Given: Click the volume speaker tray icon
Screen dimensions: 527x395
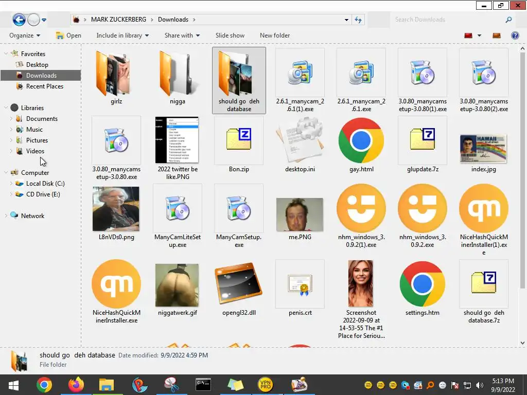Looking at the screenshot, I should pos(480,385).
